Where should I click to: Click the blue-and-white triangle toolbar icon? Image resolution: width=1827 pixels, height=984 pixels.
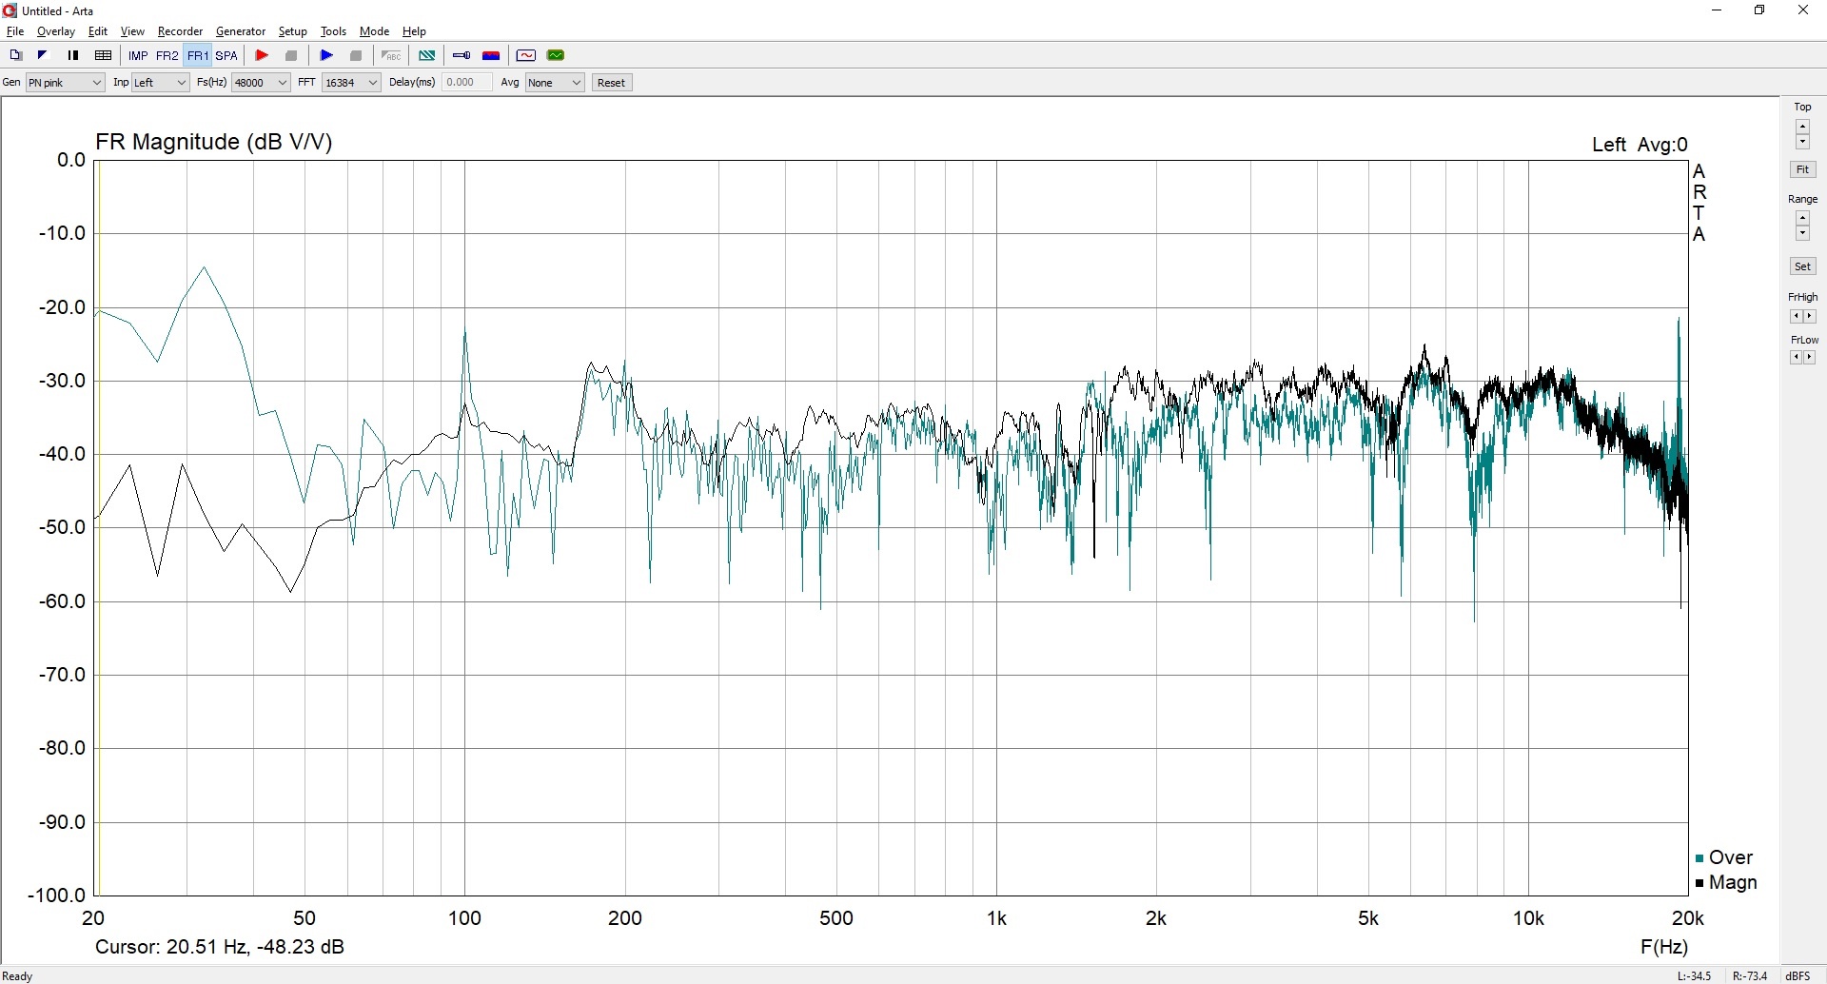43,55
